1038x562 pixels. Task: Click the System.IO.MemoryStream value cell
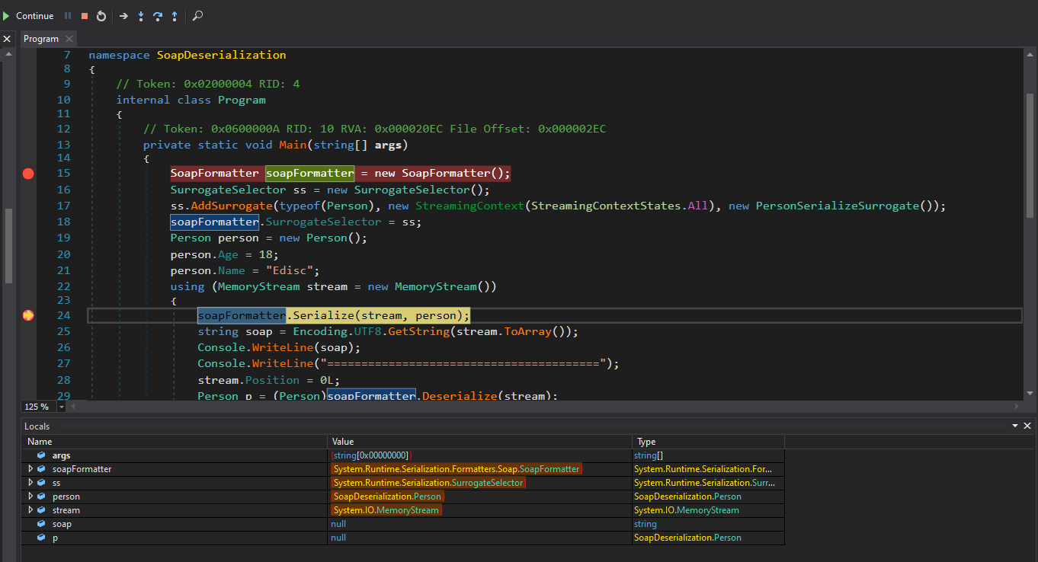coord(386,510)
